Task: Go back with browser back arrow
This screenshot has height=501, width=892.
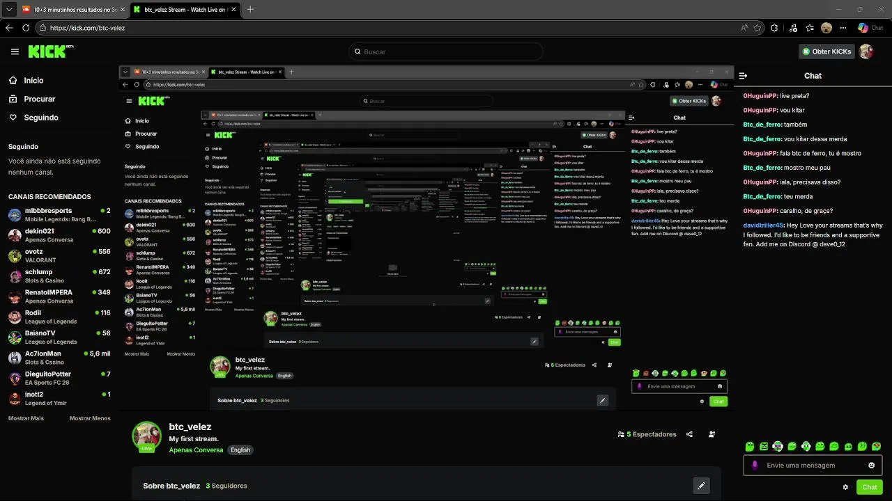Action: (x=9, y=28)
